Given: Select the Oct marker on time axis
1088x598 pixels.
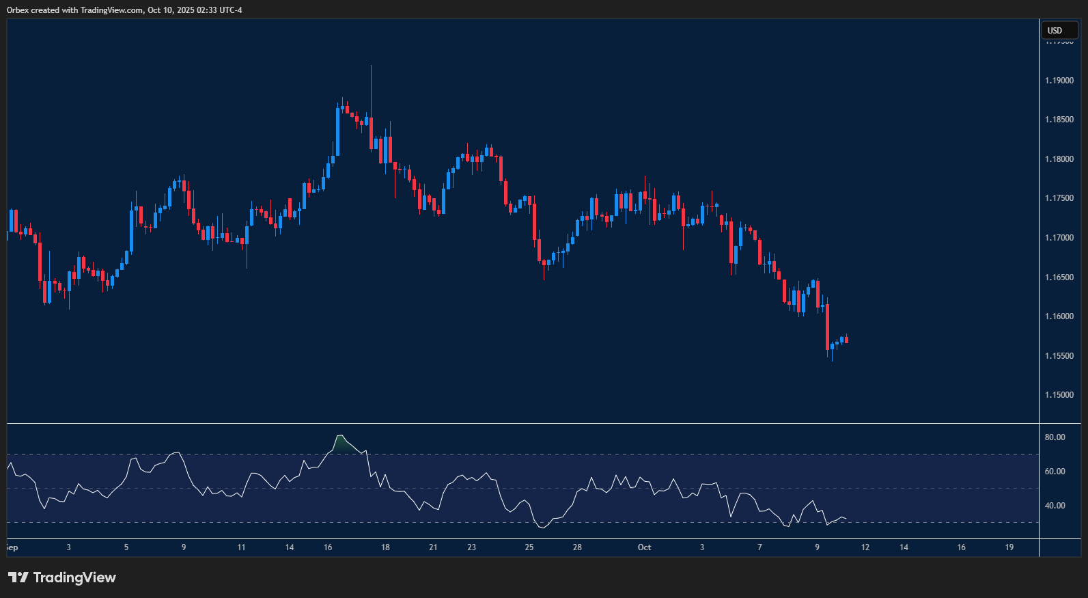Looking at the screenshot, I should tap(644, 547).
